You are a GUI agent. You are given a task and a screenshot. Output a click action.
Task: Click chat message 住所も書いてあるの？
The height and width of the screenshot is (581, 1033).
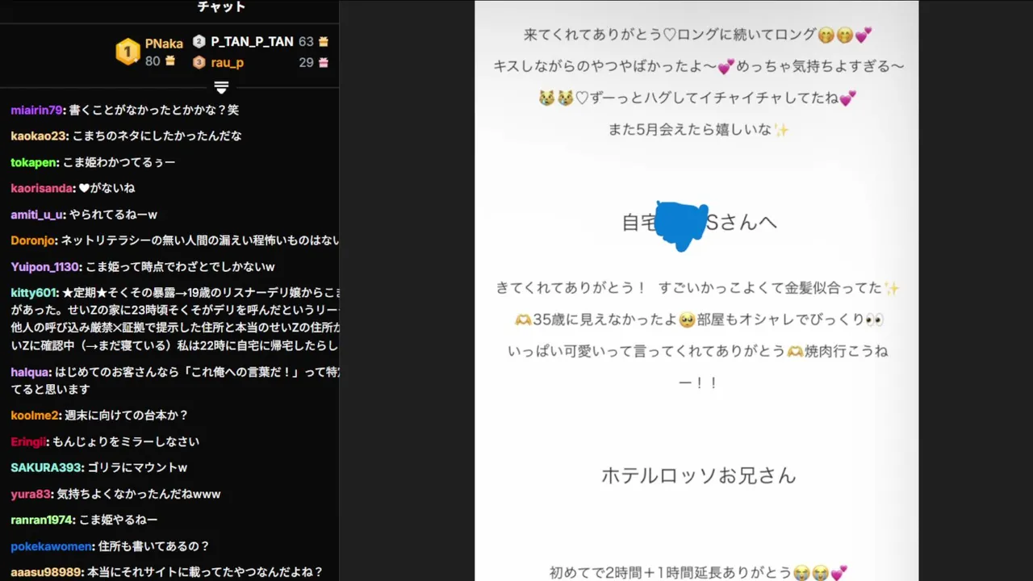(153, 546)
